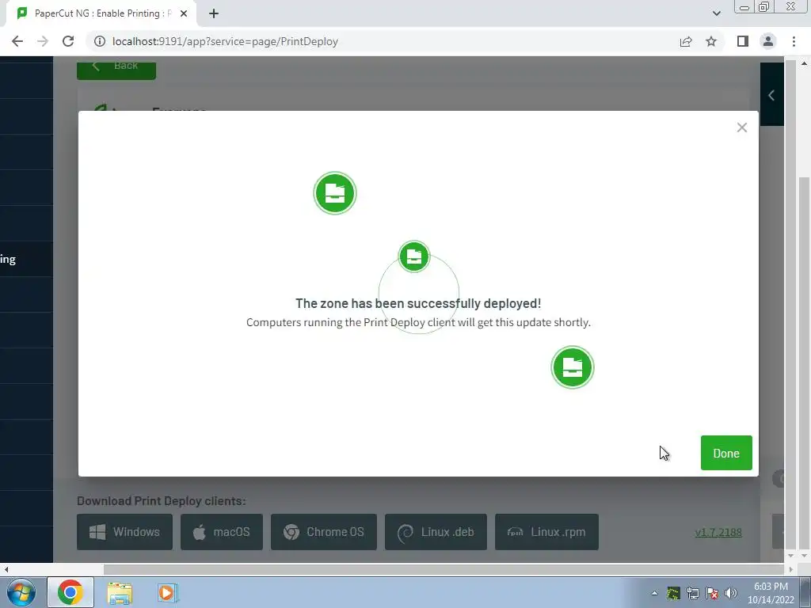Open the v1.7.2188 version link
This screenshot has width=811, height=608.
point(718,532)
